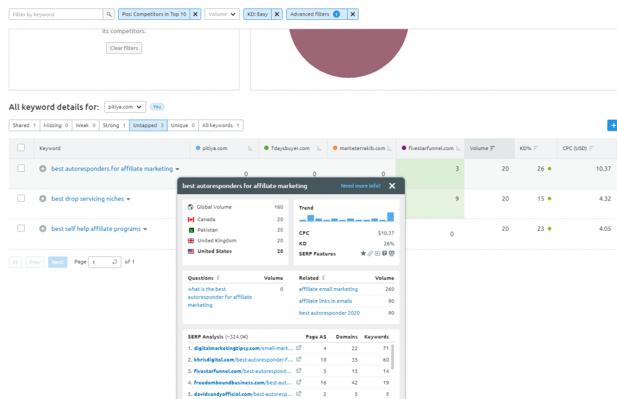Switch to the Strong tab

pyautogui.click(x=114, y=125)
